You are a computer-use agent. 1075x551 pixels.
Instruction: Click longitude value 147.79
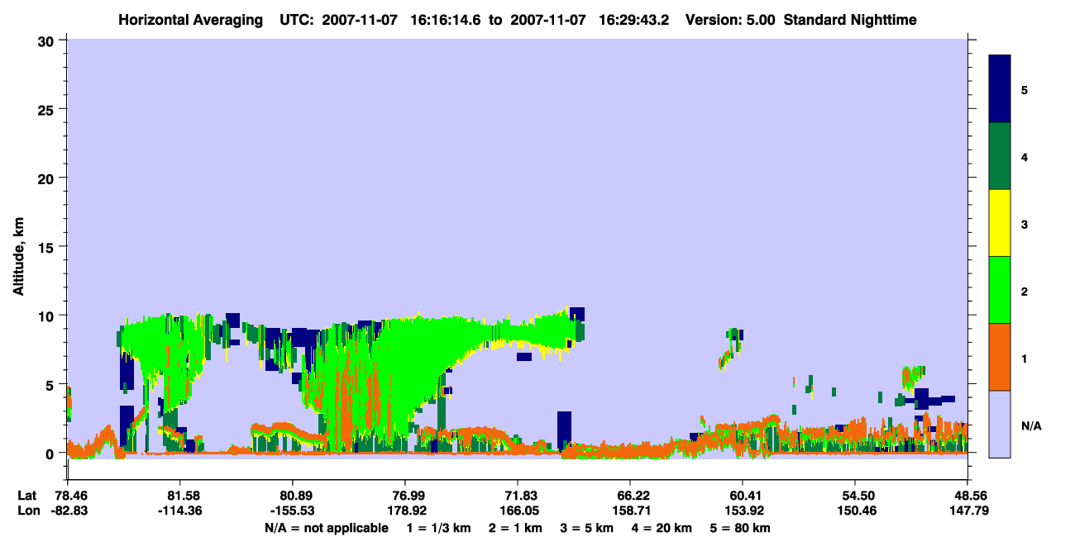(967, 511)
